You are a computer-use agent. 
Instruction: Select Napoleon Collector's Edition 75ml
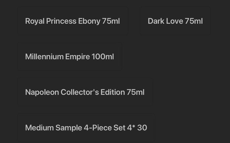point(85,92)
